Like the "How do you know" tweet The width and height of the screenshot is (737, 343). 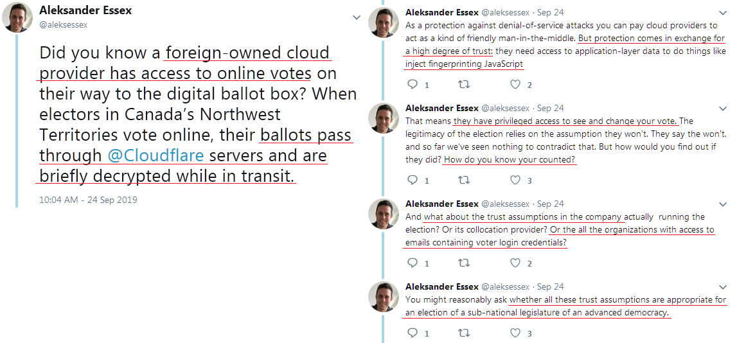click(515, 180)
